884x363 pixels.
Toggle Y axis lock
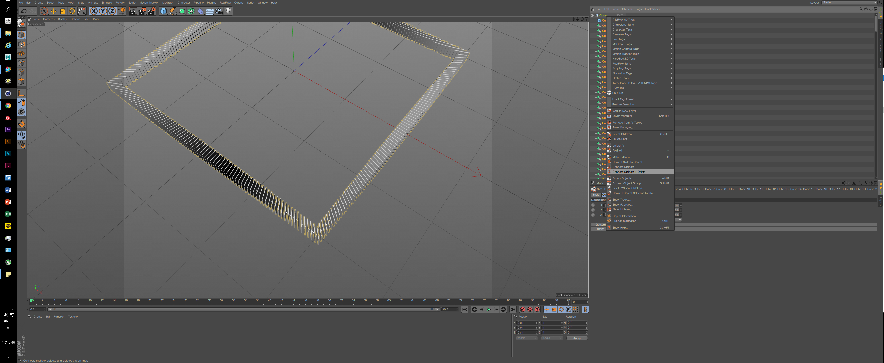coord(103,11)
